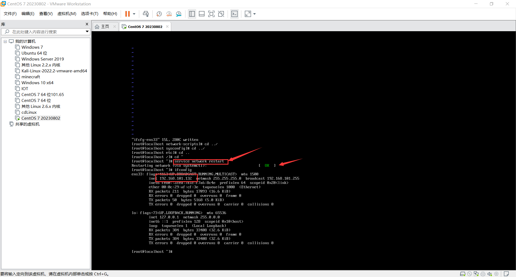This screenshot has width=516, height=277.
Task: Select 其他 Linux 2.6.x 内核 virtual machine
Action: (x=41, y=106)
